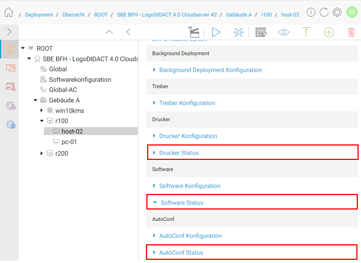Click the Treiber section header
361x263 pixels.
pyautogui.click(x=252, y=86)
